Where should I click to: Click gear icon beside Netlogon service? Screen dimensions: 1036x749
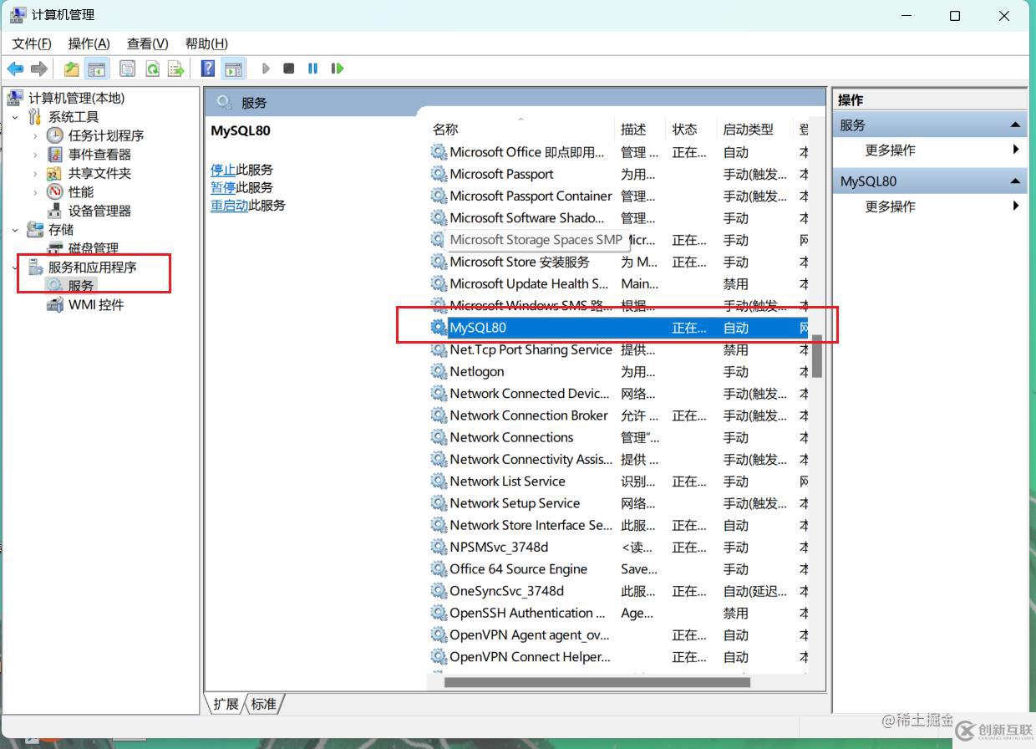[439, 371]
